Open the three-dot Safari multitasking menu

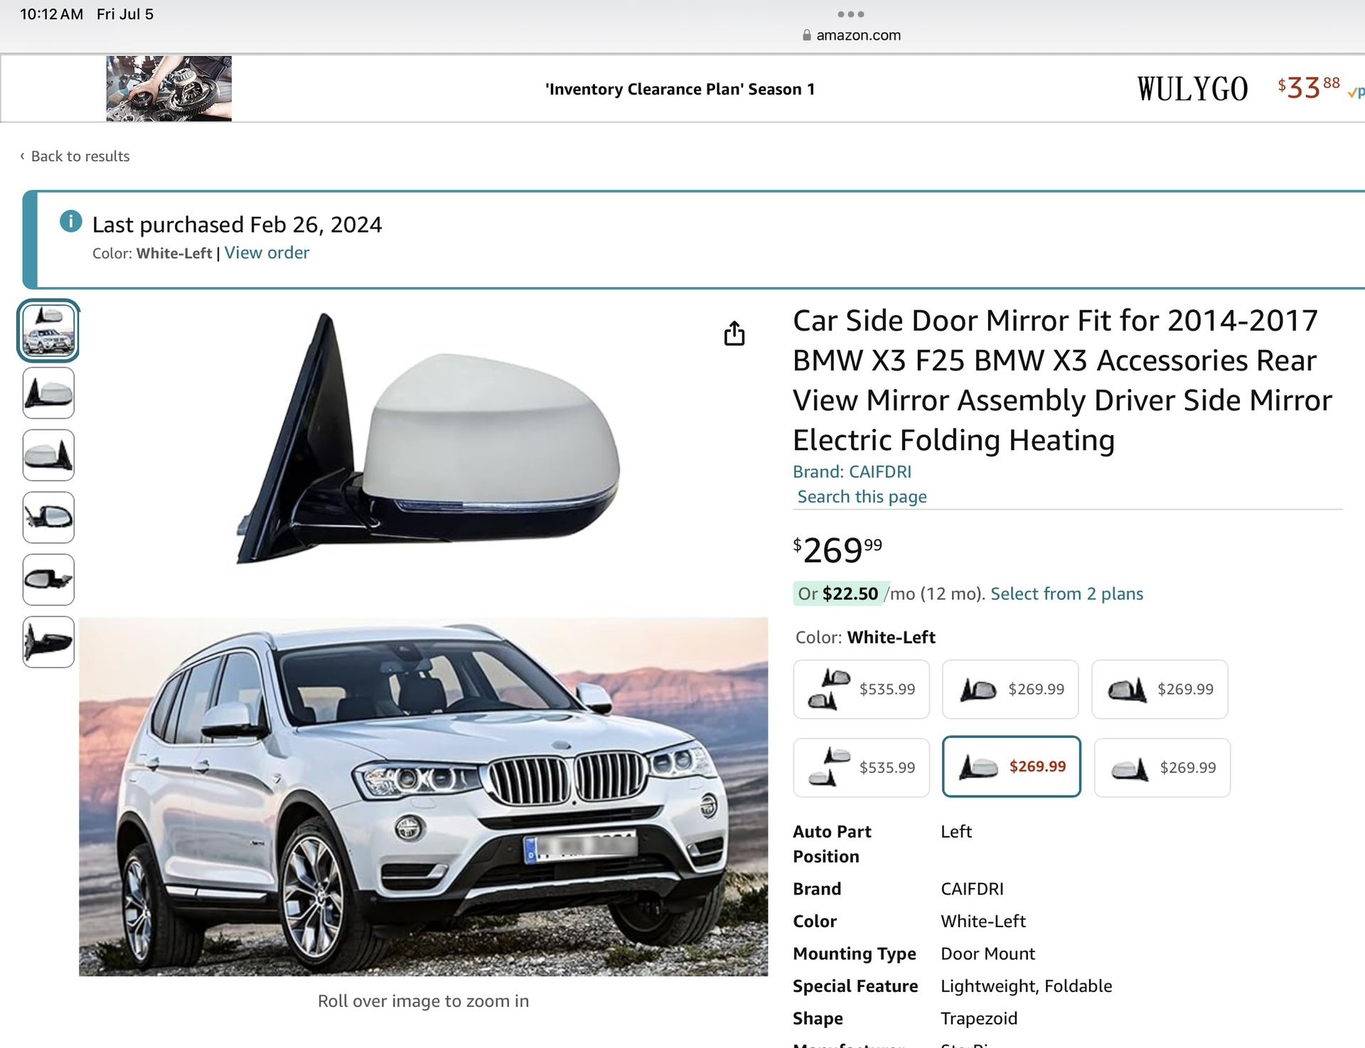coord(850,14)
